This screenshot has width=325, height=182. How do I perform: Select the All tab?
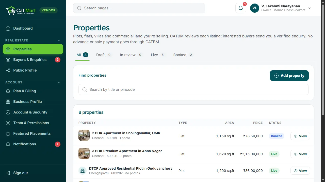coord(82,55)
